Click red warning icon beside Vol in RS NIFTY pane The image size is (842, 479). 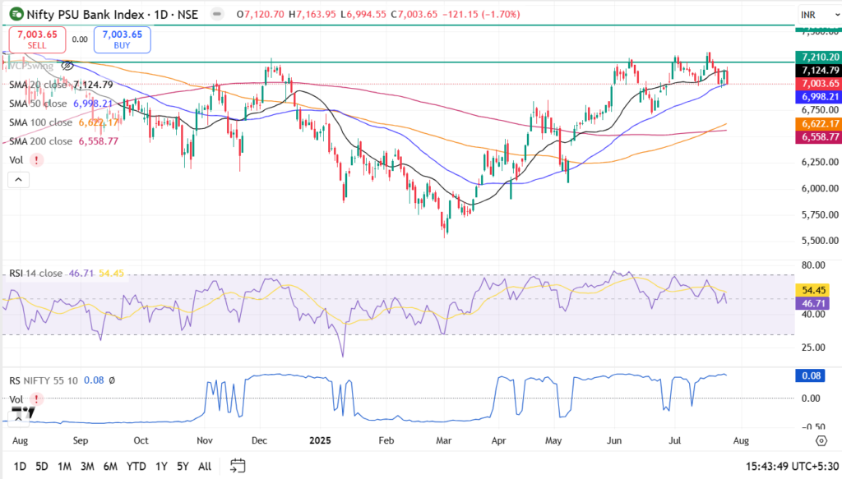pyautogui.click(x=36, y=399)
